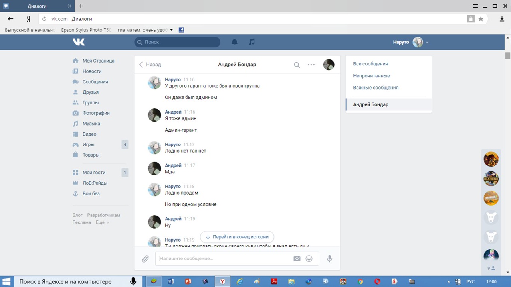This screenshot has height=287, width=511.
Task: Open the three-dots conversation actions menu
Action: pos(311,65)
